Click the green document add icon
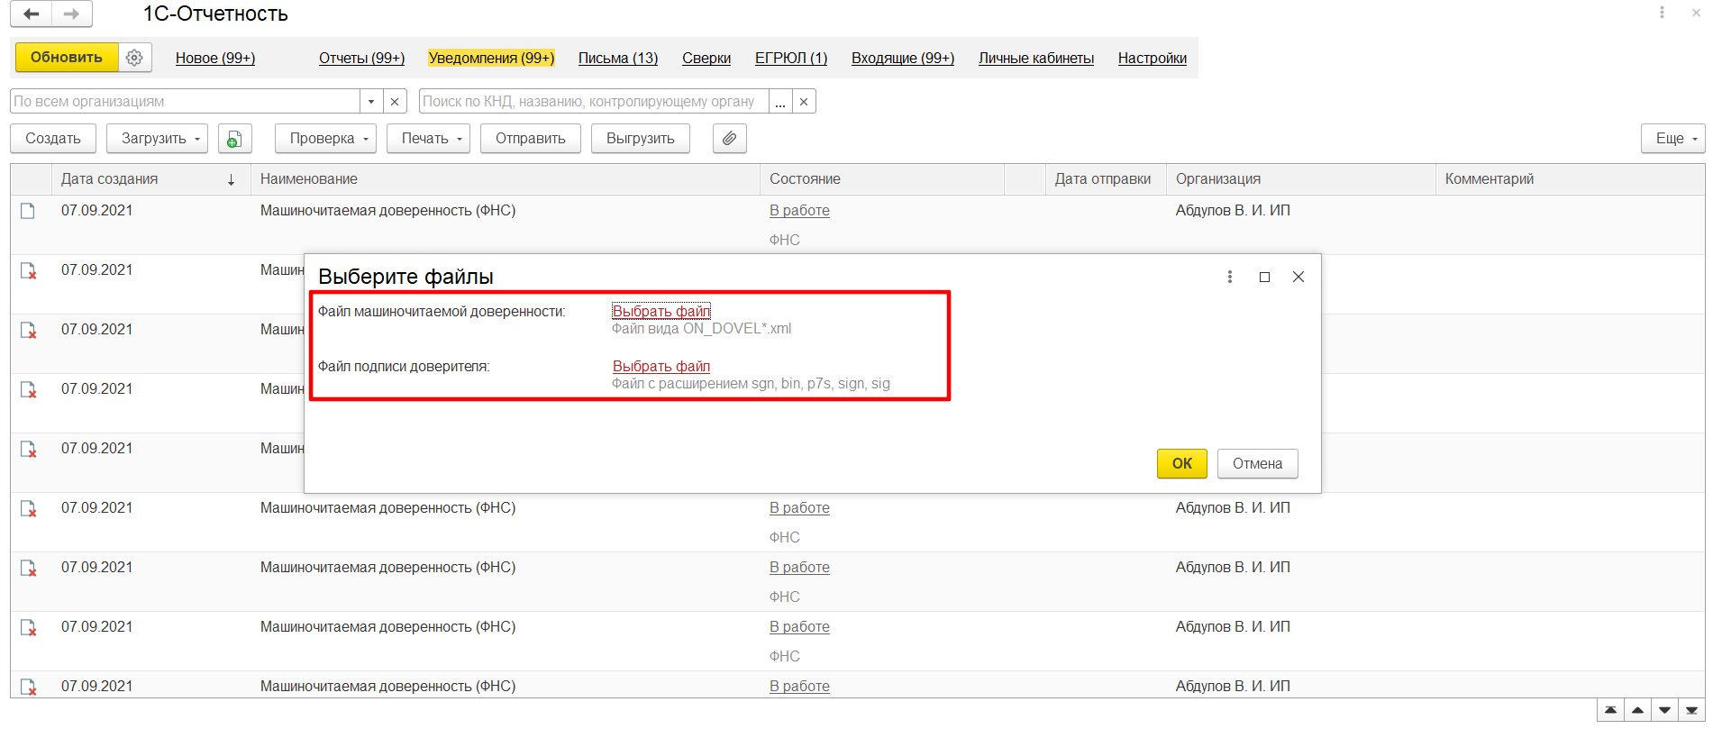 click(234, 139)
